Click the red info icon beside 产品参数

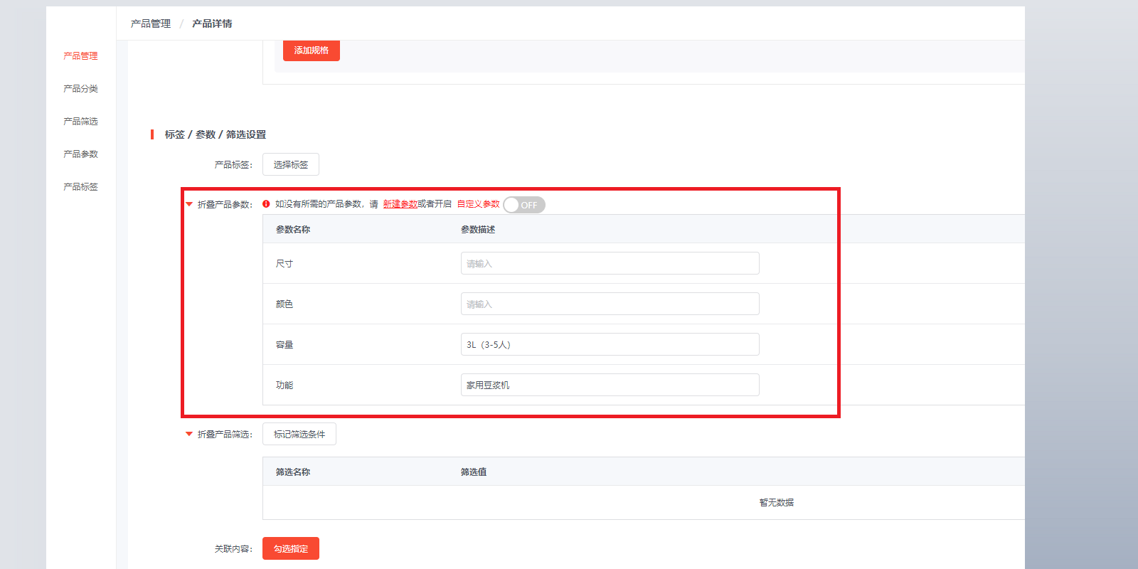click(266, 204)
